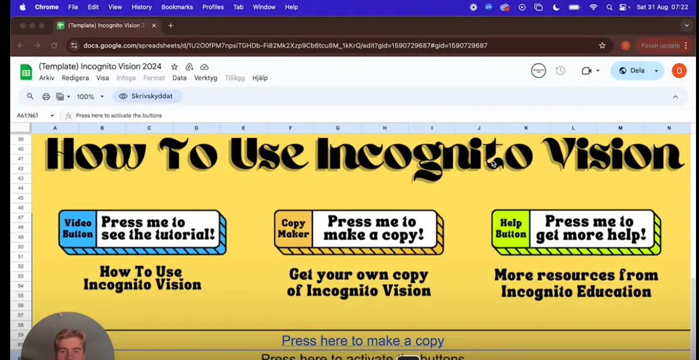Click the print icon in the toolbar
This screenshot has width=699, height=360.
click(46, 96)
